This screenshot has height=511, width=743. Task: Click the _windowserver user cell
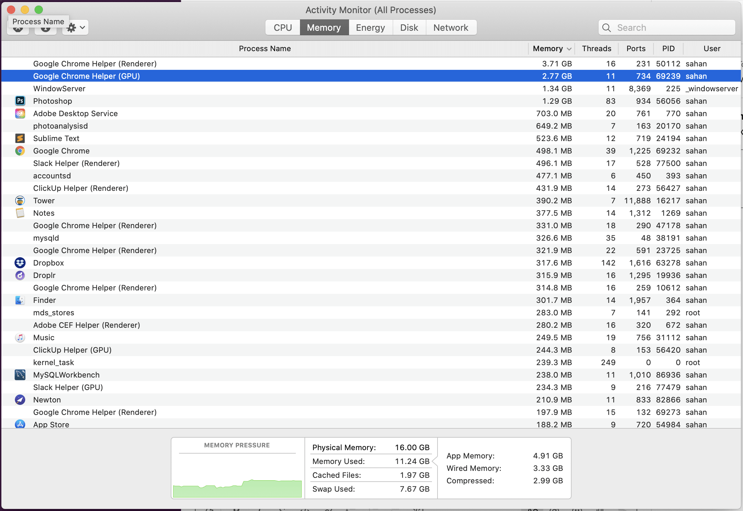pos(712,89)
